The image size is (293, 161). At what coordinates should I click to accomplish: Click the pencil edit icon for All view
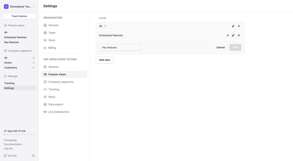coord(233,26)
